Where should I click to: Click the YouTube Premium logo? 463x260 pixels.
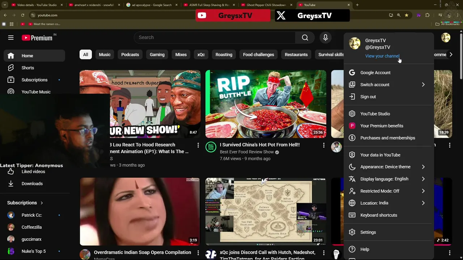coord(37,38)
